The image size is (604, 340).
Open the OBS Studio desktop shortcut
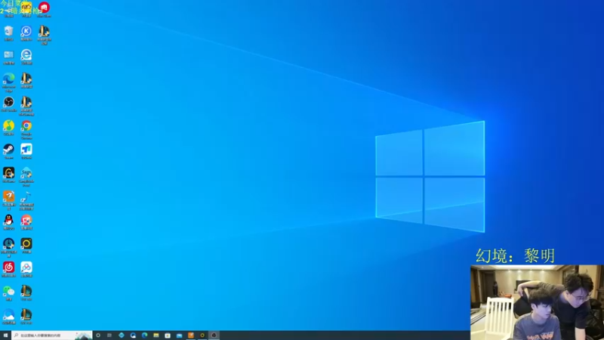click(x=8, y=104)
